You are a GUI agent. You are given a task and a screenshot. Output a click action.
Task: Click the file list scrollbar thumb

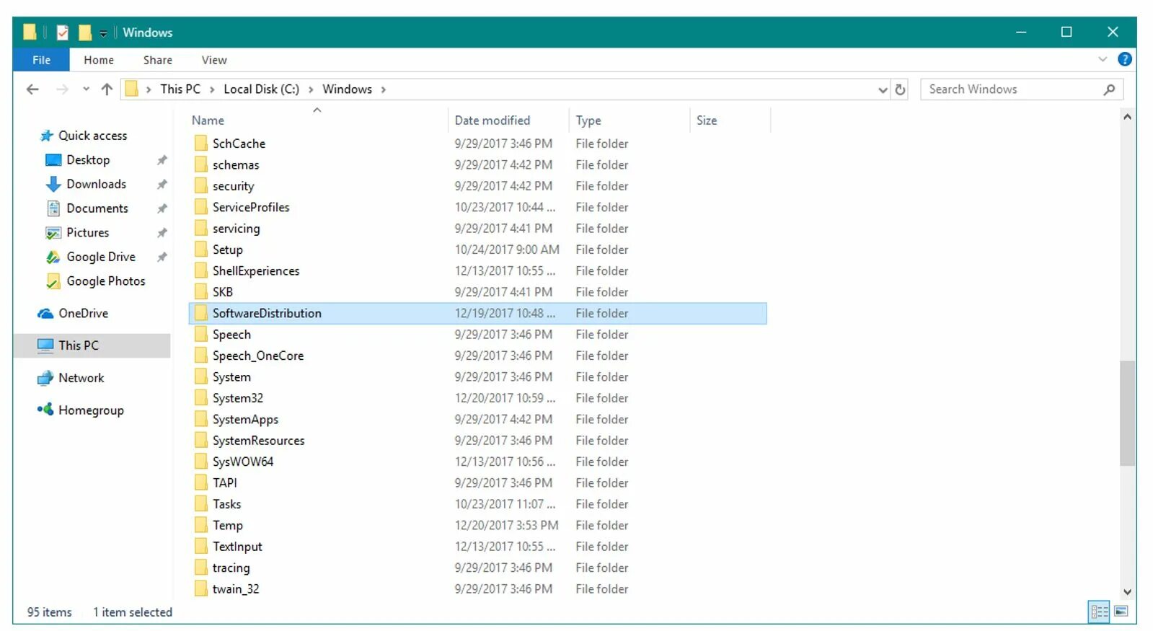tap(1127, 413)
